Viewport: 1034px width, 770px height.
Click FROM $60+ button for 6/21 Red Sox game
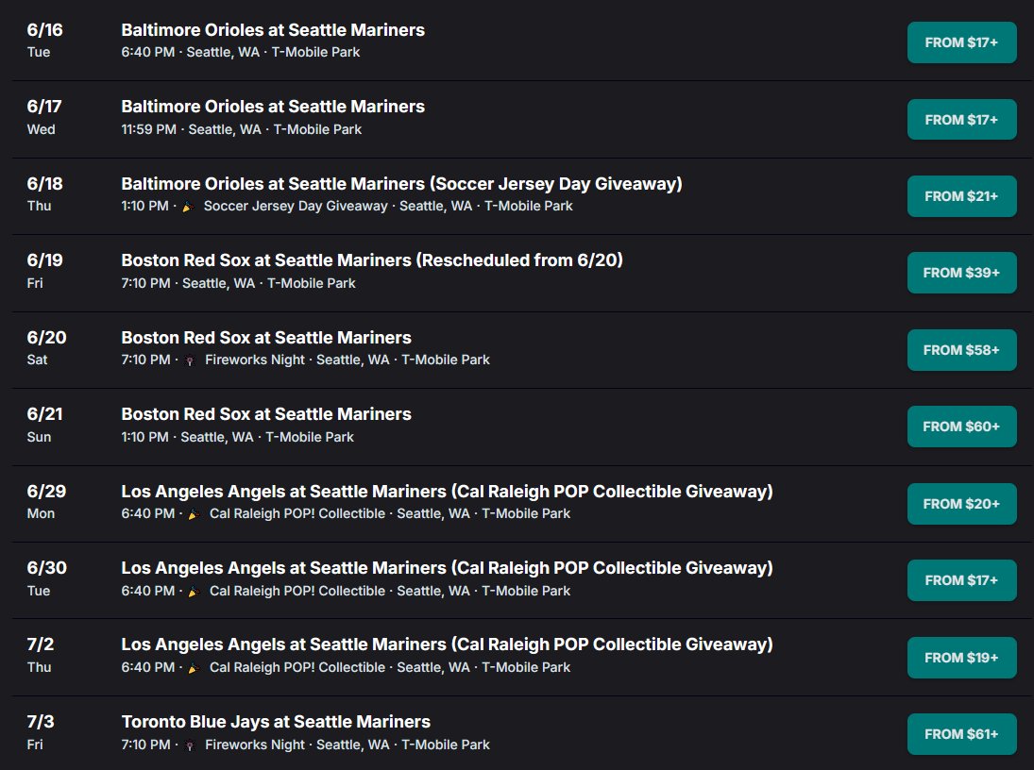click(x=961, y=427)
